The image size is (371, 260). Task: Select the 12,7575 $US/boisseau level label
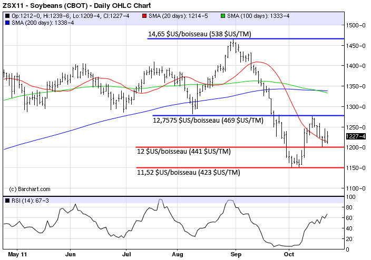(x=208, y=121)
